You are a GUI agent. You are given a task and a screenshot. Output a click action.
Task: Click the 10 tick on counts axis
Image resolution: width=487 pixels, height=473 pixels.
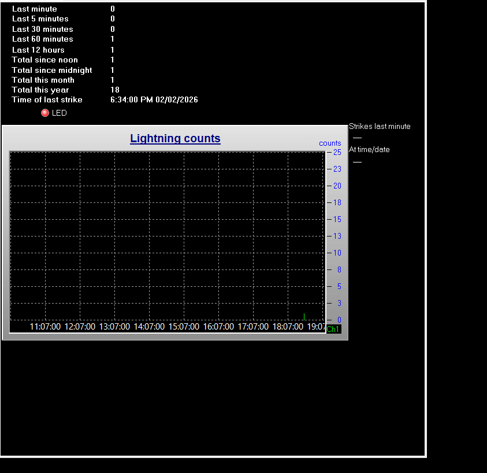[337, 253]
